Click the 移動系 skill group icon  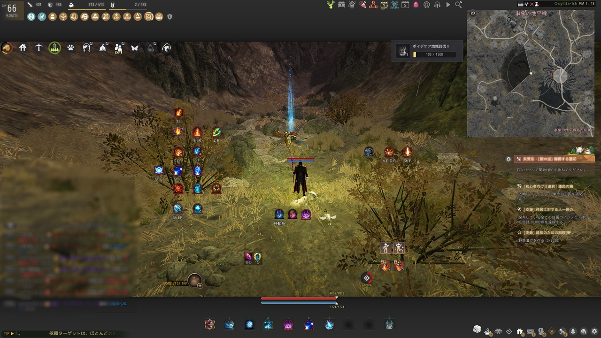point(279,215)
